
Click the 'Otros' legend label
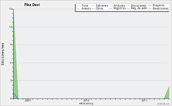tap(99, 8)
